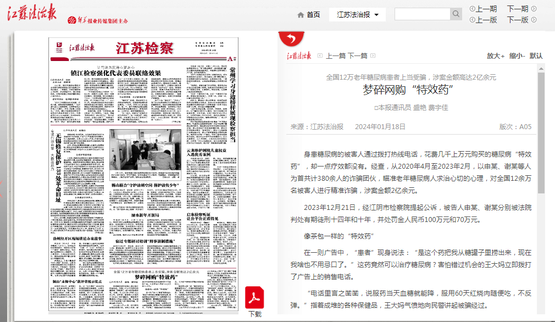Viewport: 555px width, 322px height.
Task: Go to 上一期 previous issue
Action: (x=486, y=9)
